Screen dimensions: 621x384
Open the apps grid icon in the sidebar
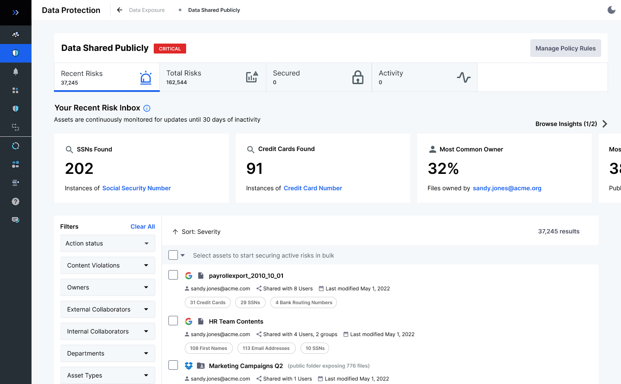[16, 90]
